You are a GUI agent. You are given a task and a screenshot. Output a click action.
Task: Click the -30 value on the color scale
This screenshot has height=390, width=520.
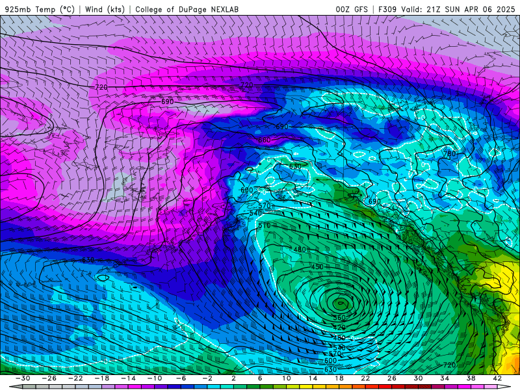(23, 378)
